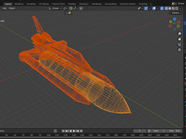
Task: Open the Add menu
Action: tap(4, 8)
